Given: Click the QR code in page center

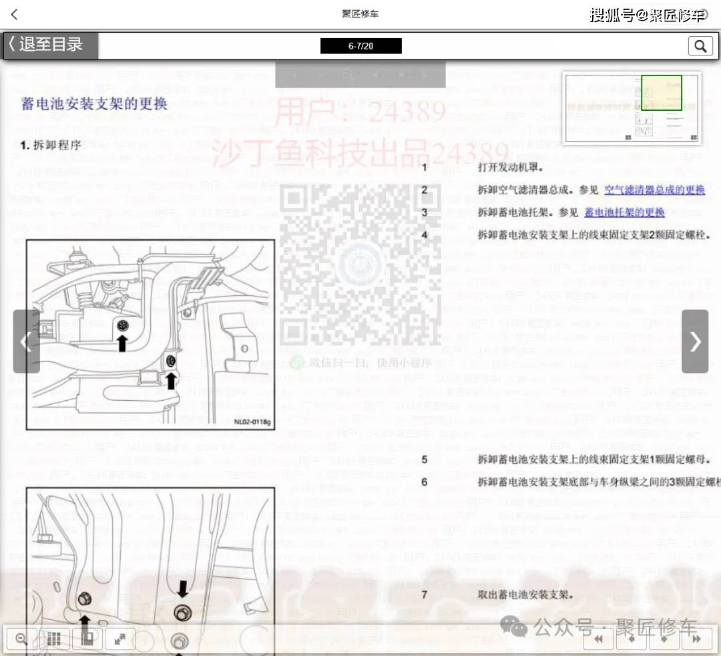Looking at the screenshot, I should pos(360,265).
